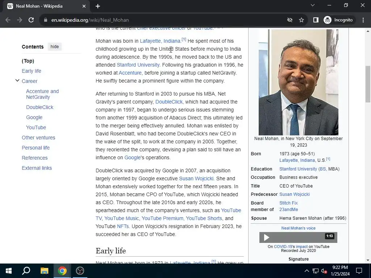Click the address bar URL

click(90, 20)
